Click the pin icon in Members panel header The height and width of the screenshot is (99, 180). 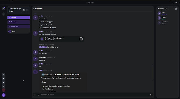click(176, 9)
